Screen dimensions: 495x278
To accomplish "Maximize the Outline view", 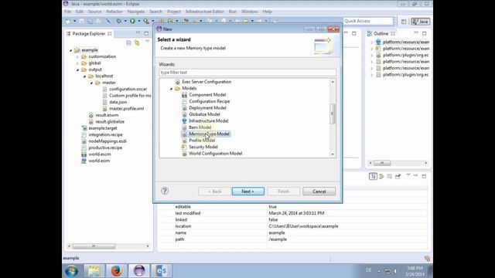I will pos(425,33).
